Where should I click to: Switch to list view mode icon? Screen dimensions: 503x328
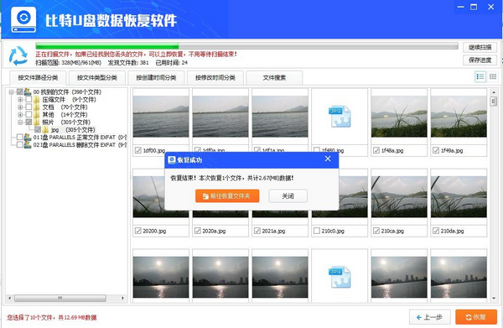(x=480, y=76)
